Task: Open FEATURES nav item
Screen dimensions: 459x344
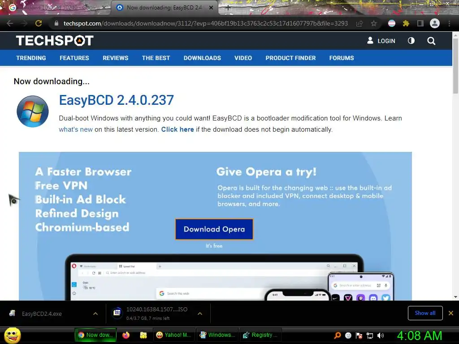Action: [74, 58]
